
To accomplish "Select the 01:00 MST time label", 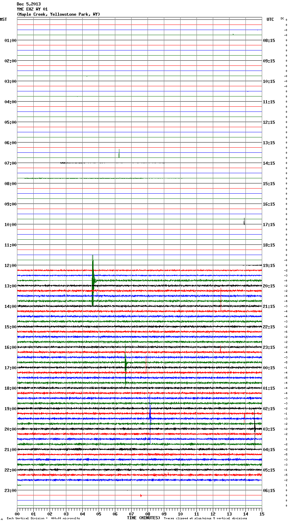I will (10, 41).
